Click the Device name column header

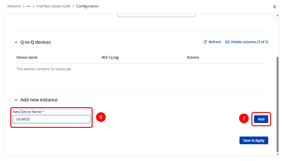27,58
